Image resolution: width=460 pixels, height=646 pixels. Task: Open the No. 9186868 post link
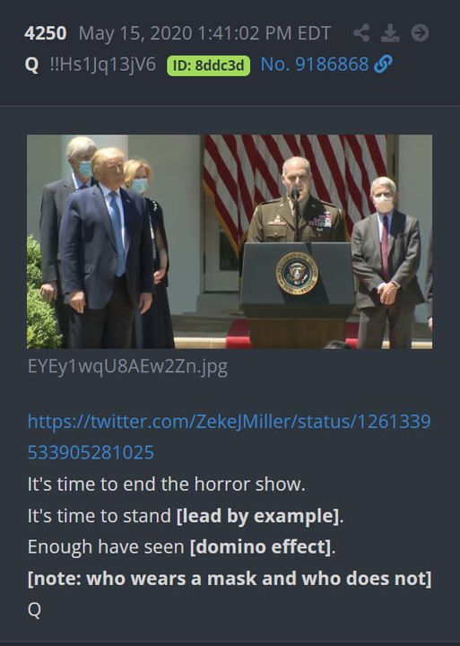click(314, 65)
